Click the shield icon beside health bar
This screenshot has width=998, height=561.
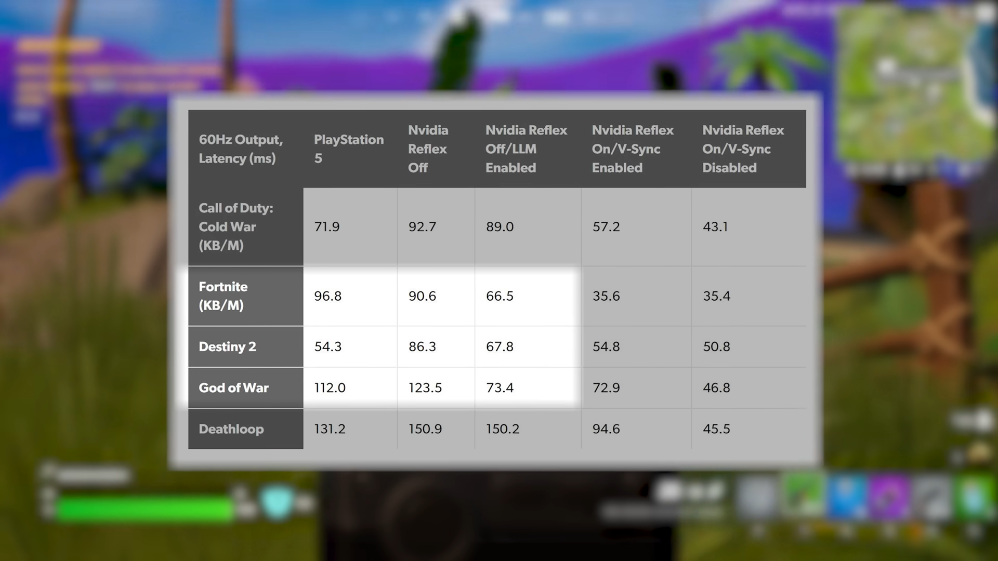click(x=277, y=502)
